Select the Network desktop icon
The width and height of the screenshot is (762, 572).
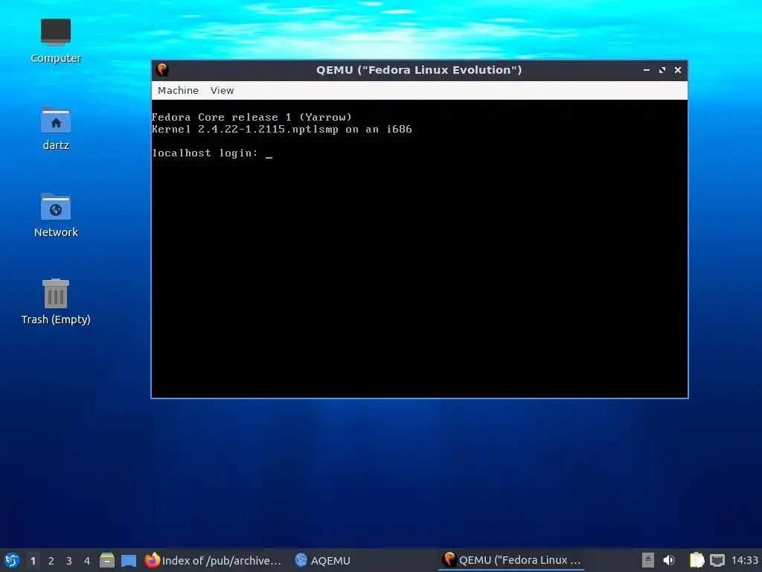pos(56,215)
